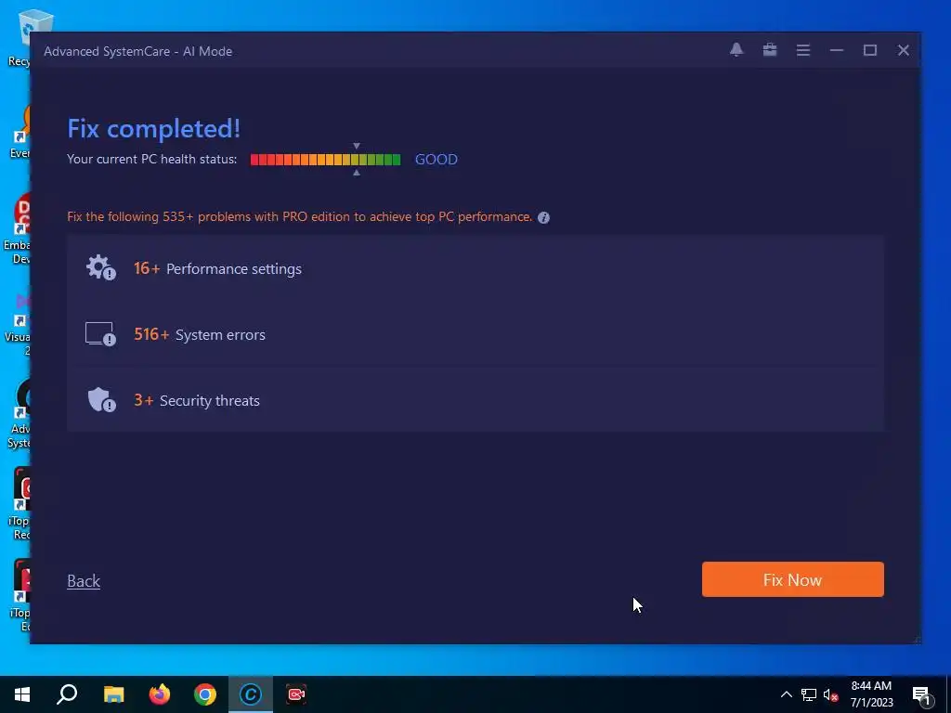This screenshot has height=713, width=951.
Task: Open the toolbox briefcase icon
Action: [x=770, y=50]
